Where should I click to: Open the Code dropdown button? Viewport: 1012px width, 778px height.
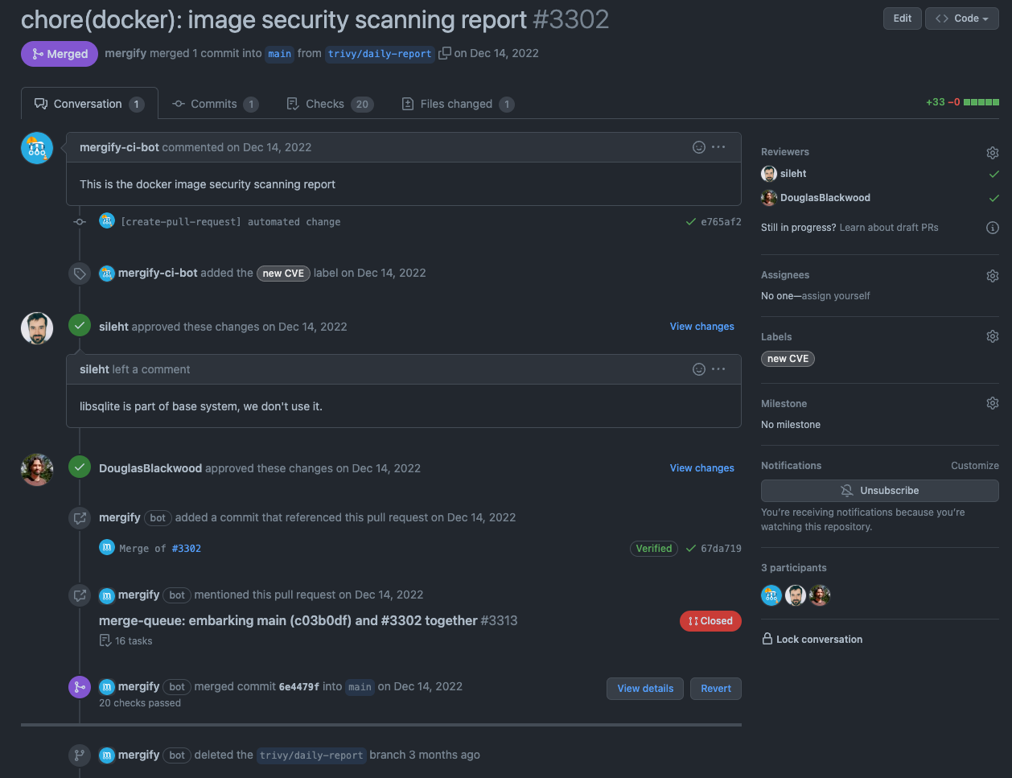point(962,19)
